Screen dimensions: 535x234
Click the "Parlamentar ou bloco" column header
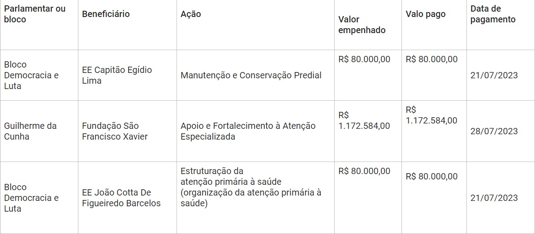[x=35, y=14]
